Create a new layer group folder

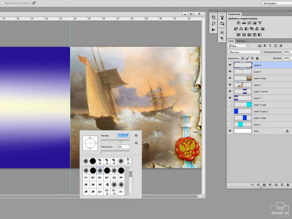276,185
